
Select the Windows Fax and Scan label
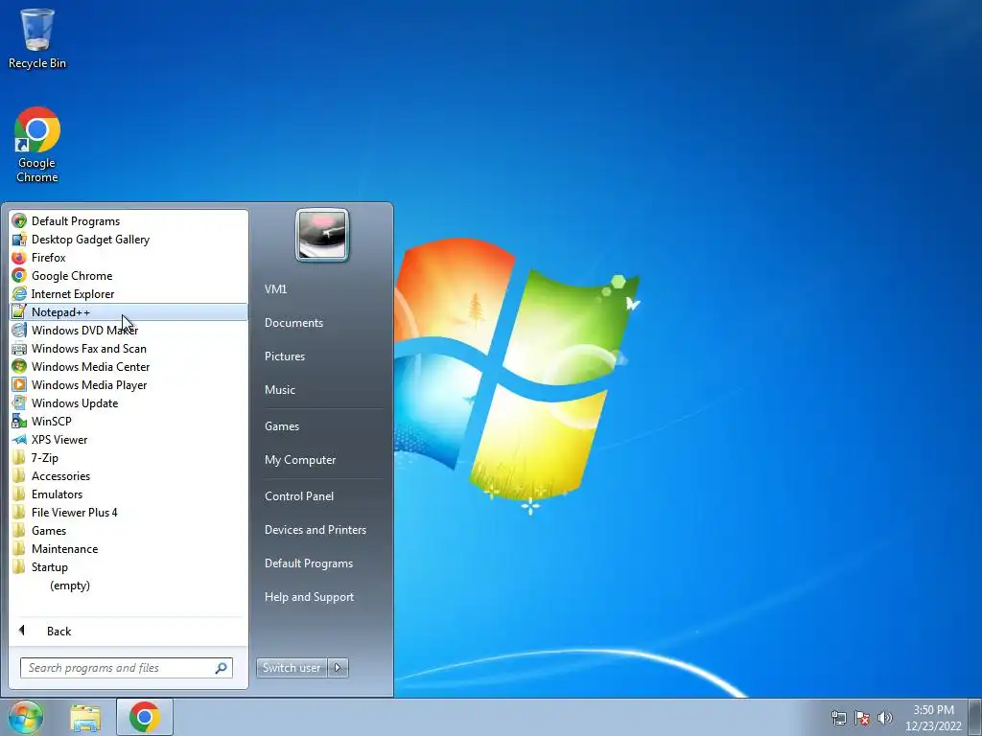[x=89, y=349]
